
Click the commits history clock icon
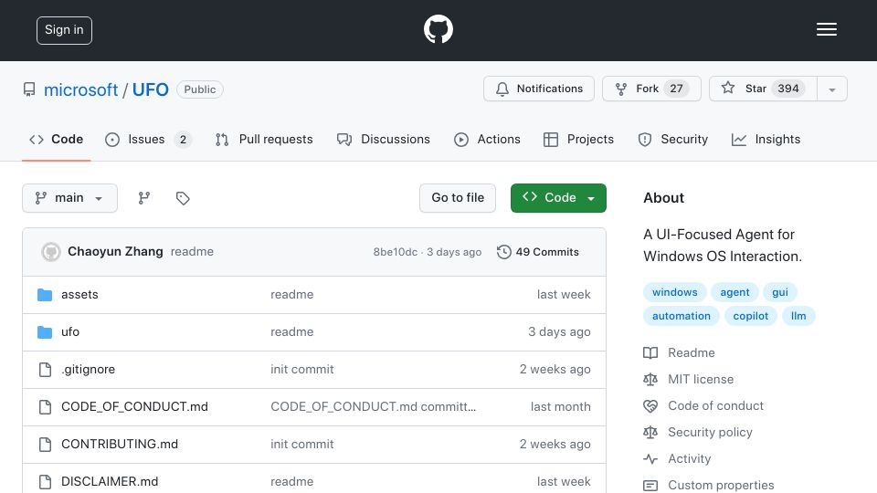pos(503,252)
